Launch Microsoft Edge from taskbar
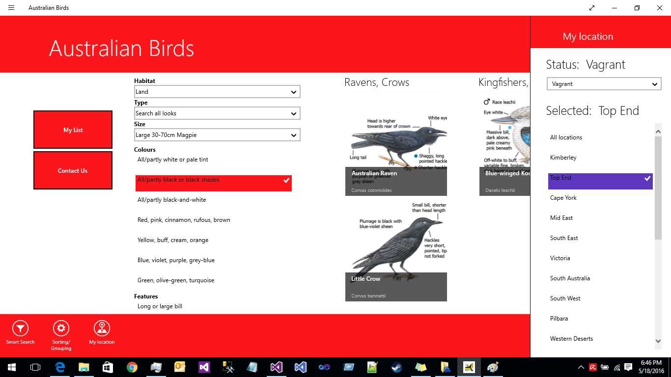This screenshot has height=377, width=671. 60,367
